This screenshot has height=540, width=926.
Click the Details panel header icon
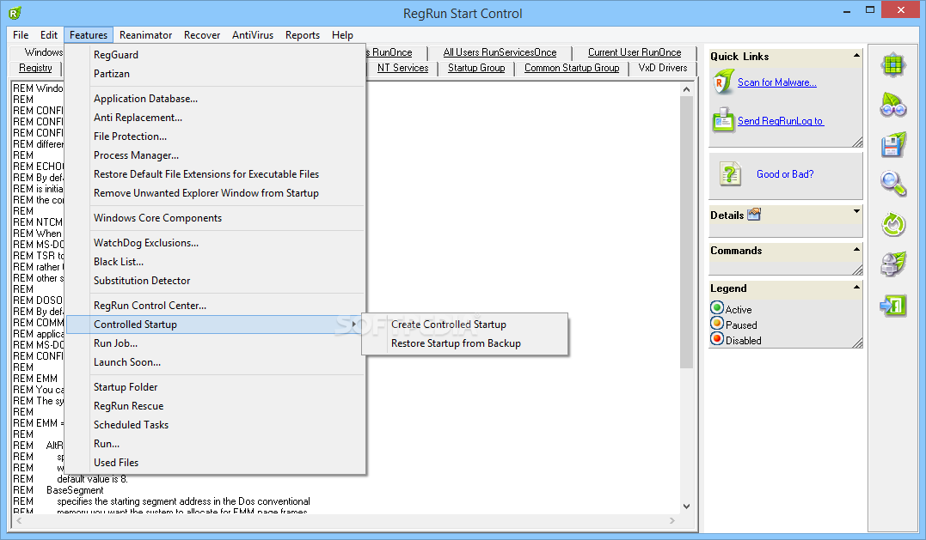754,214
